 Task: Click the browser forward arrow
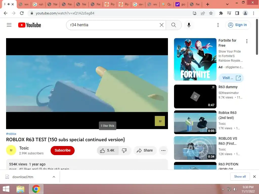[14, 13]
